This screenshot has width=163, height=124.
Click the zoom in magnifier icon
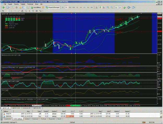pyautogui.click(x=108, y=7)
